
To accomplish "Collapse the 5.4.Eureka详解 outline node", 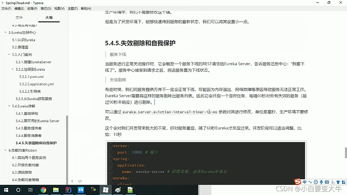I will pos(9,106).
